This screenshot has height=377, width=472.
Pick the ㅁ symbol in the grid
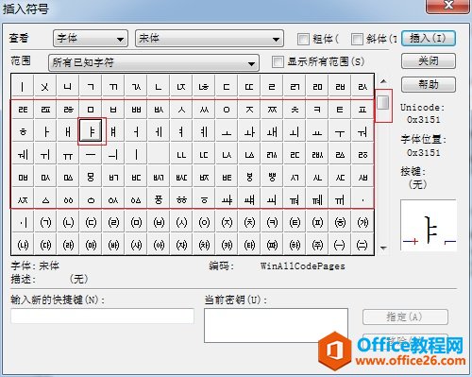91,110
